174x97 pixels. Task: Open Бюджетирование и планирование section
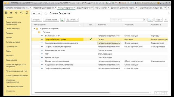(14, 23)
